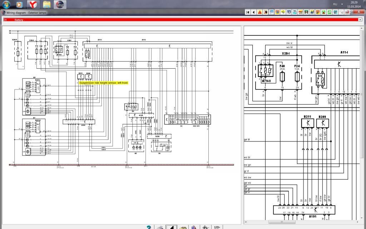
Task: Click the red icon on green background in toolbar
Action: pyautogui.click(x=324, y=12)
